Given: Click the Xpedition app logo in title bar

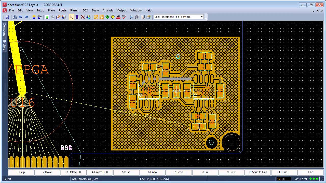Looking at the screenshot, I should tap(5, 5).
